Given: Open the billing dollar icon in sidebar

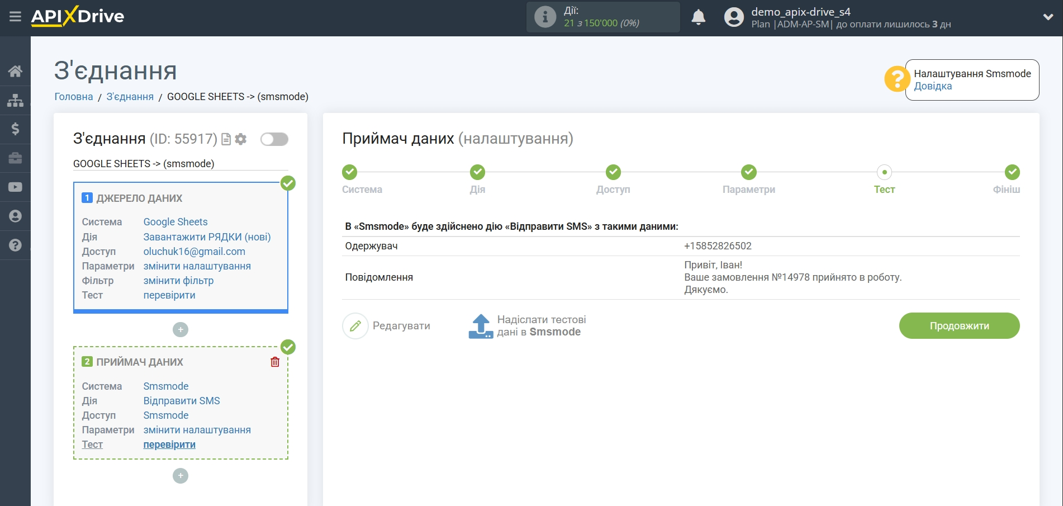Looking at the screenshot, I should [15, 129].
